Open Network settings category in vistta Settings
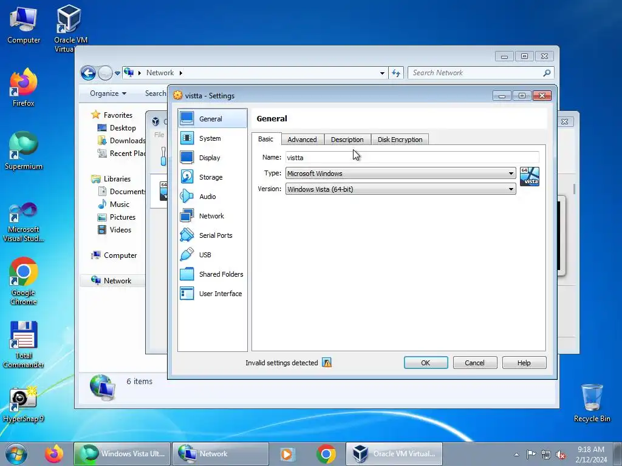The width and height of the screenshot is (622, 466). pyautogui.click(x=212, y=216)
